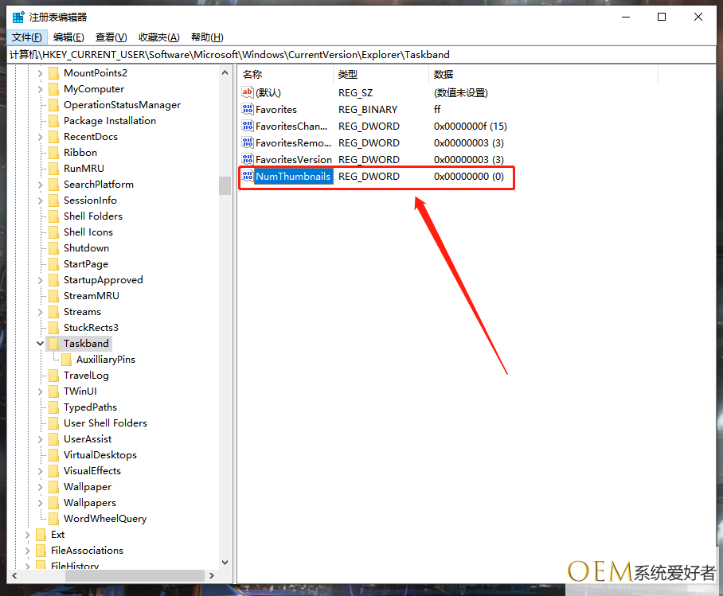Screen dimensions: 723x596
Task: Open the 收藏夹(A) menu
Action: (x=158, y=37)
